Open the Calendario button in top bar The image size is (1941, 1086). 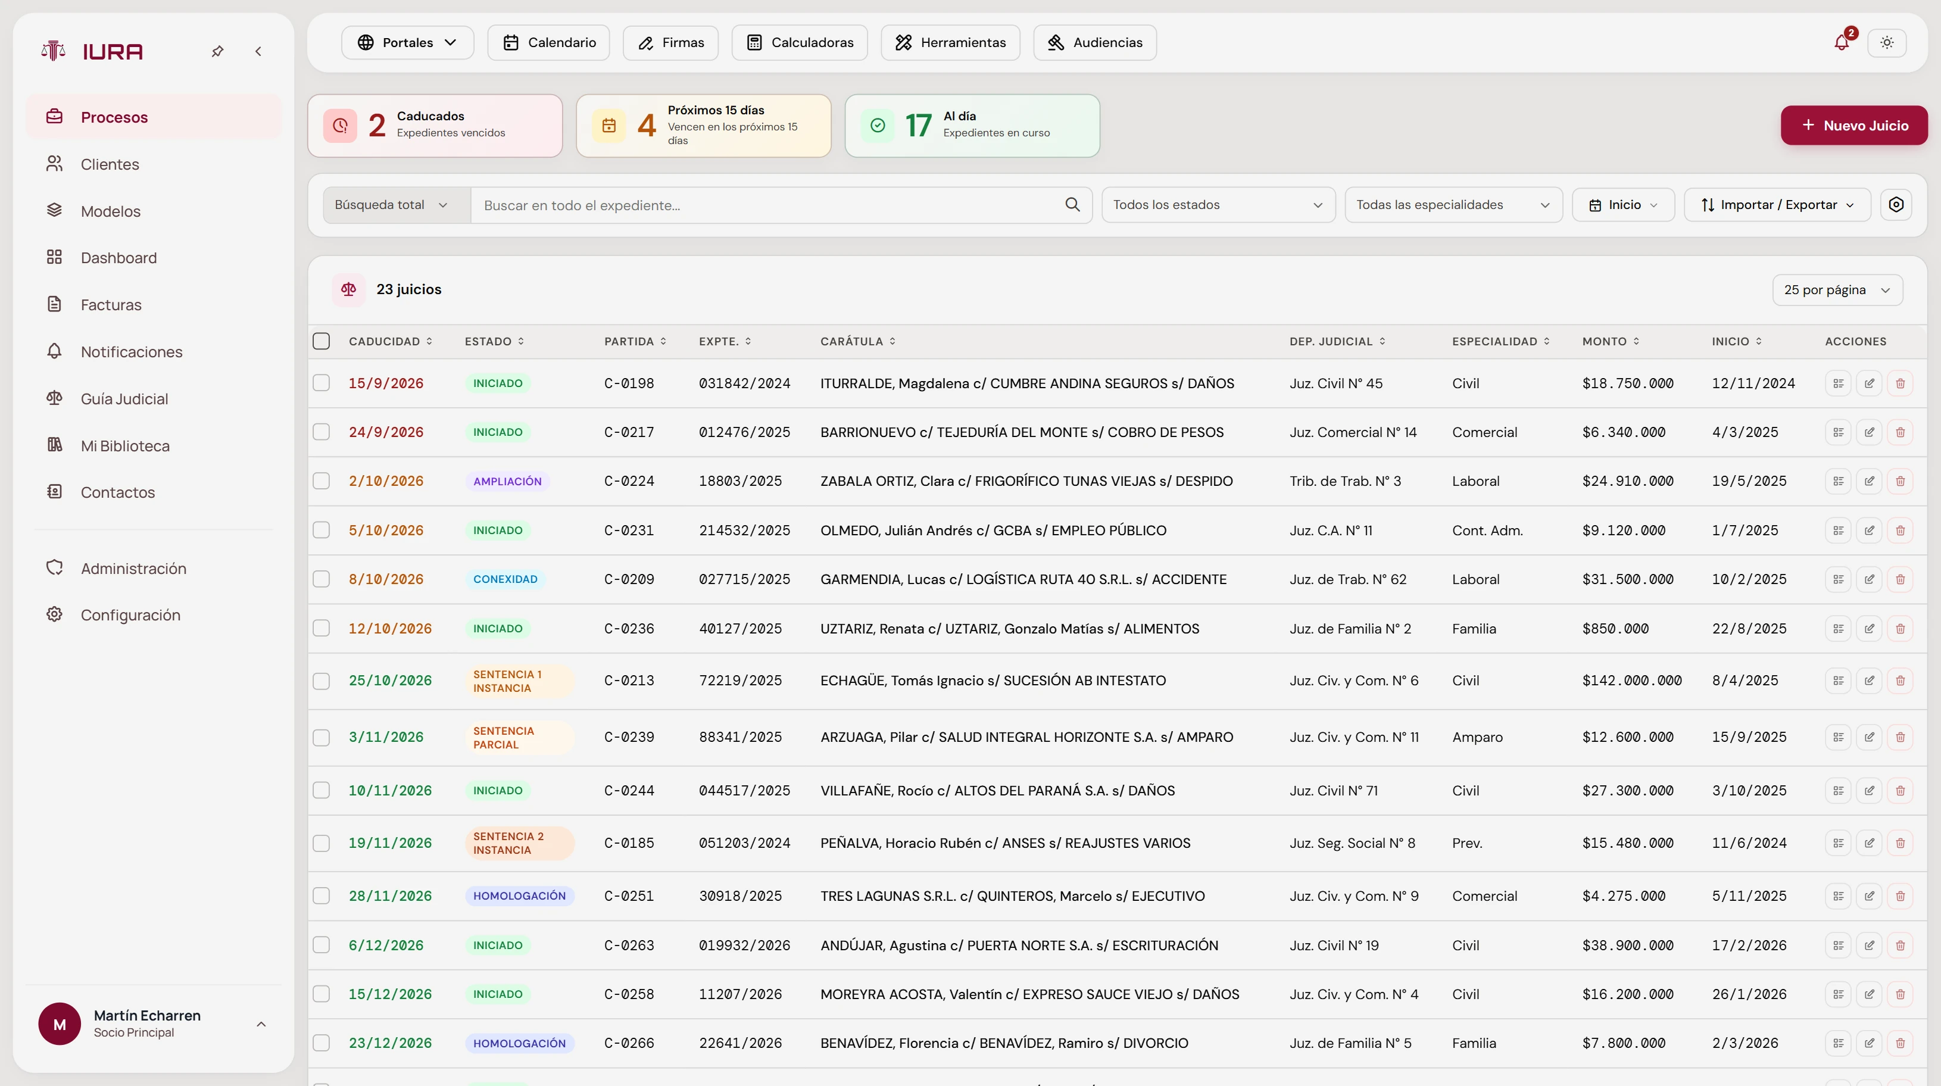pos(548,43)
